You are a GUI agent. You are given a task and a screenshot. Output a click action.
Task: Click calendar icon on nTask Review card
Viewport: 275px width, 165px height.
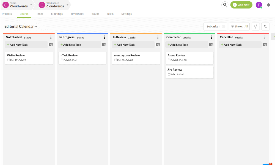[x=62, y=60]
